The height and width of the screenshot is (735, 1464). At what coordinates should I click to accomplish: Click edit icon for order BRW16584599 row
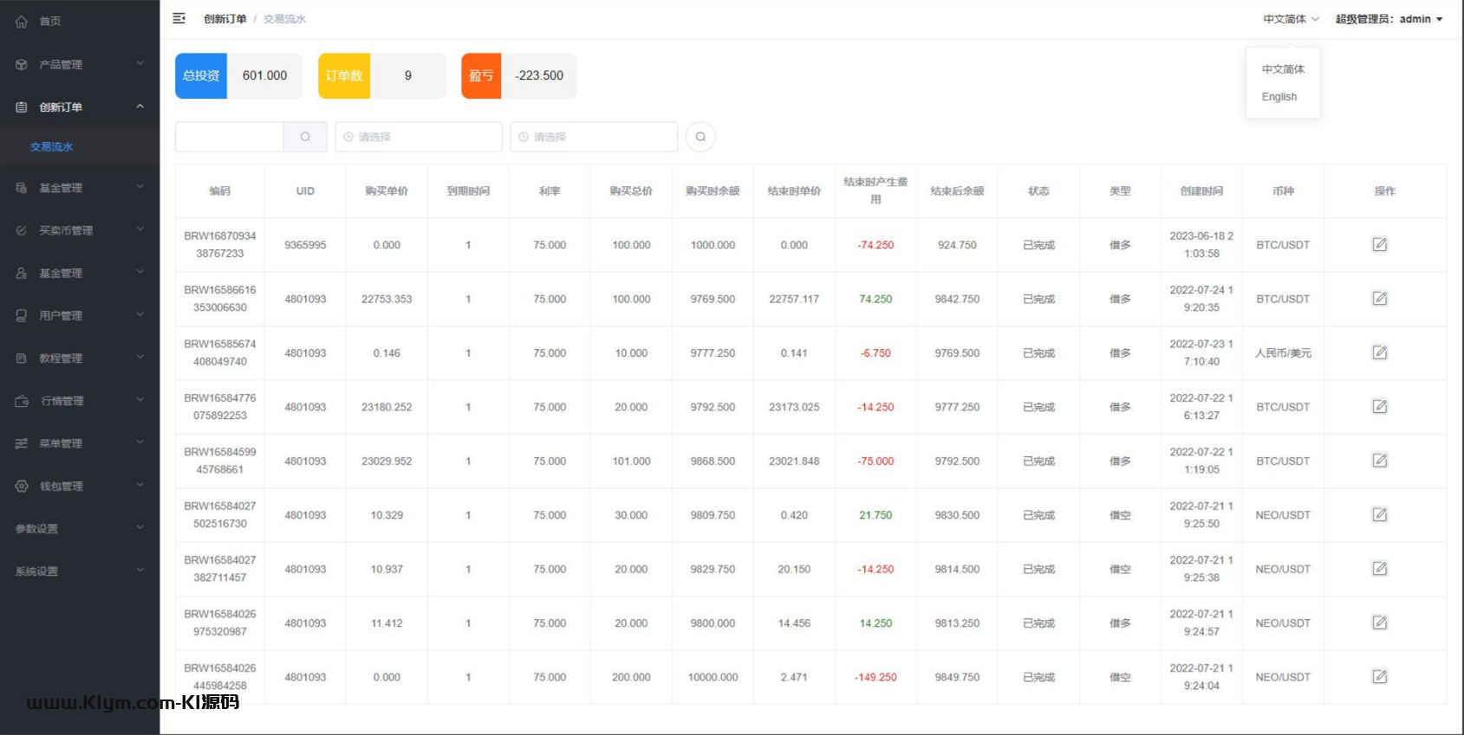coord(1379,461)
